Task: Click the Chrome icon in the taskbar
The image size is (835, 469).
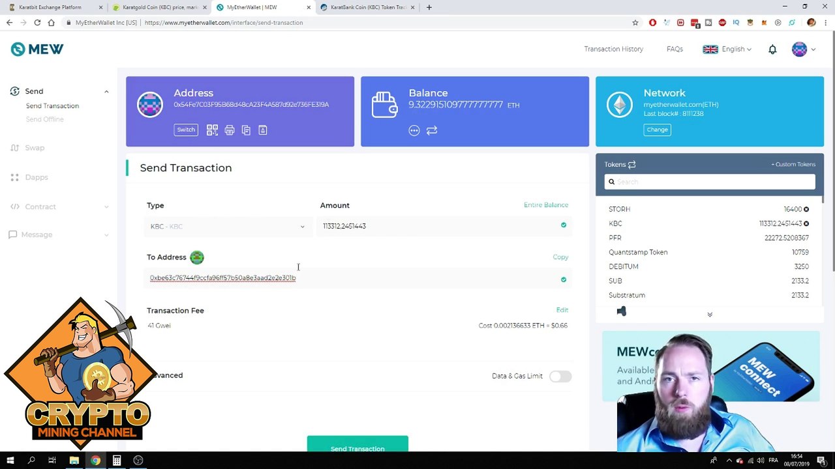Action: (x=95, y=461)
